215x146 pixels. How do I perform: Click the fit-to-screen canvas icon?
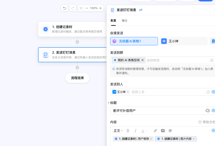[x=81, y=8]
